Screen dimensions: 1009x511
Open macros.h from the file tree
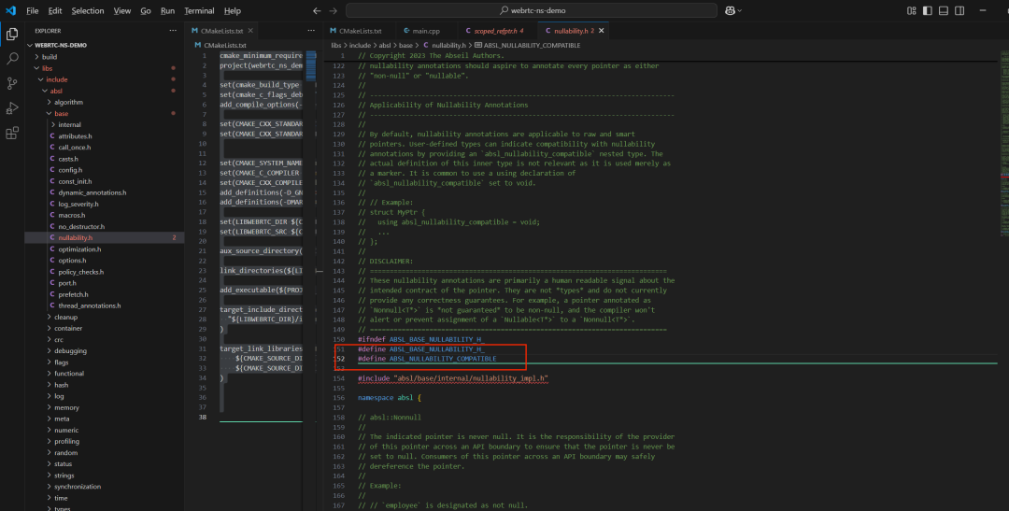click(72, 215)
